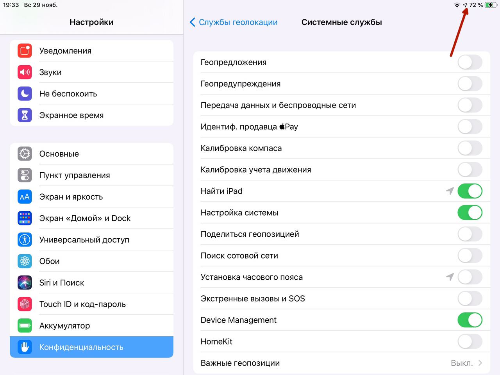Image resolution: width=500 pixels, height=375 pixels.
Task: Tap the battery indicator in status bar
Action: (x=489, y=5)
